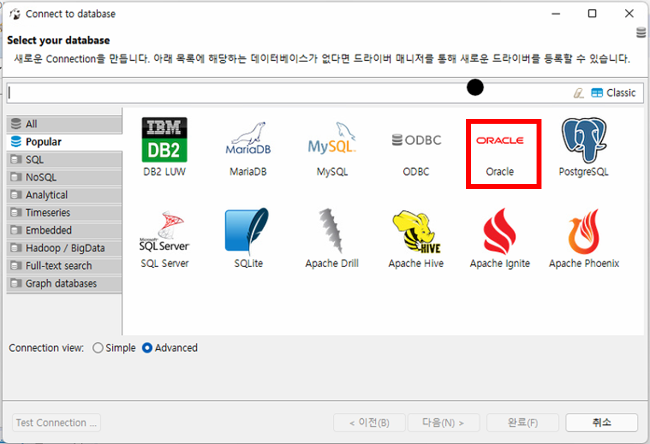
Task: Select the SQLite feather icon
Action: [x=248, y=230]
